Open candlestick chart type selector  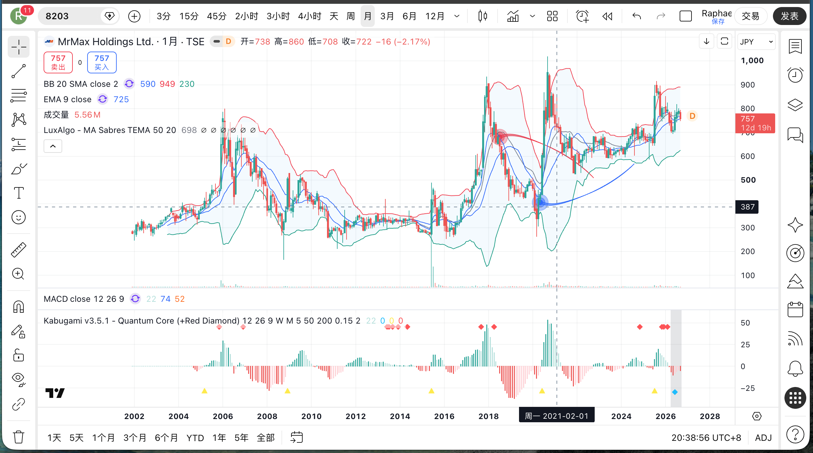(483, 16)
